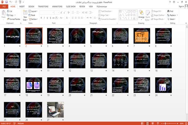The image size is (188, 125).
Task: Click Convert to SmartArt
Action: 107,19
